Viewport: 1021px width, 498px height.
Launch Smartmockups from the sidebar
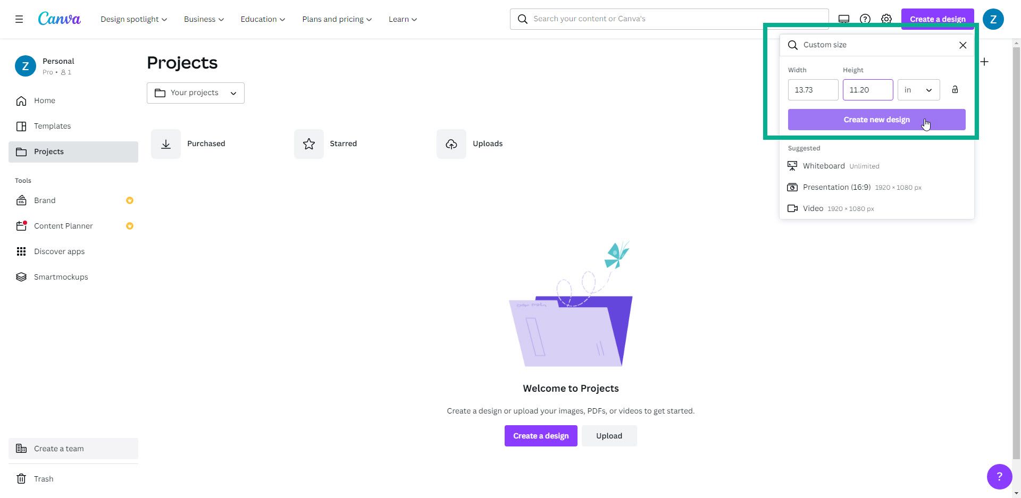[61, 276]
